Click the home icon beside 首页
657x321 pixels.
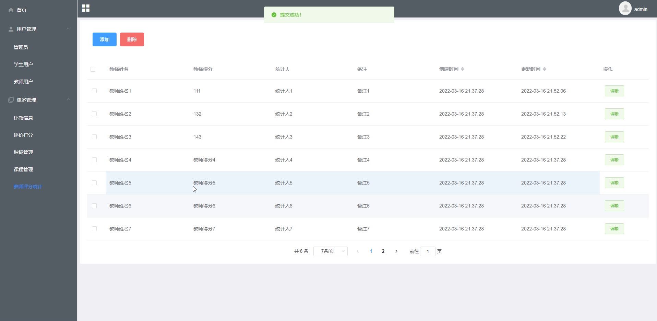pos(11,10)
